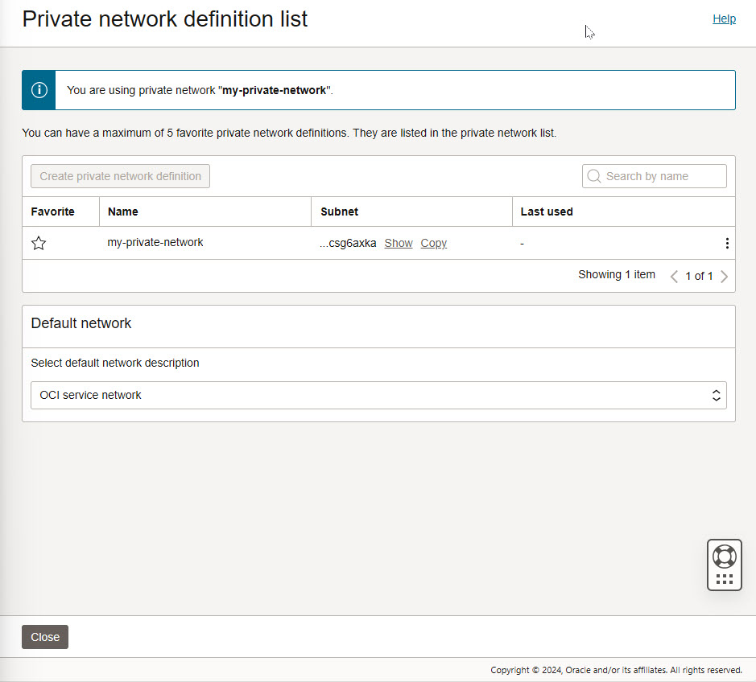Go to previous page of network list
Screen dimensions: 756x682
pyautogui.click(x=674, y=276)
